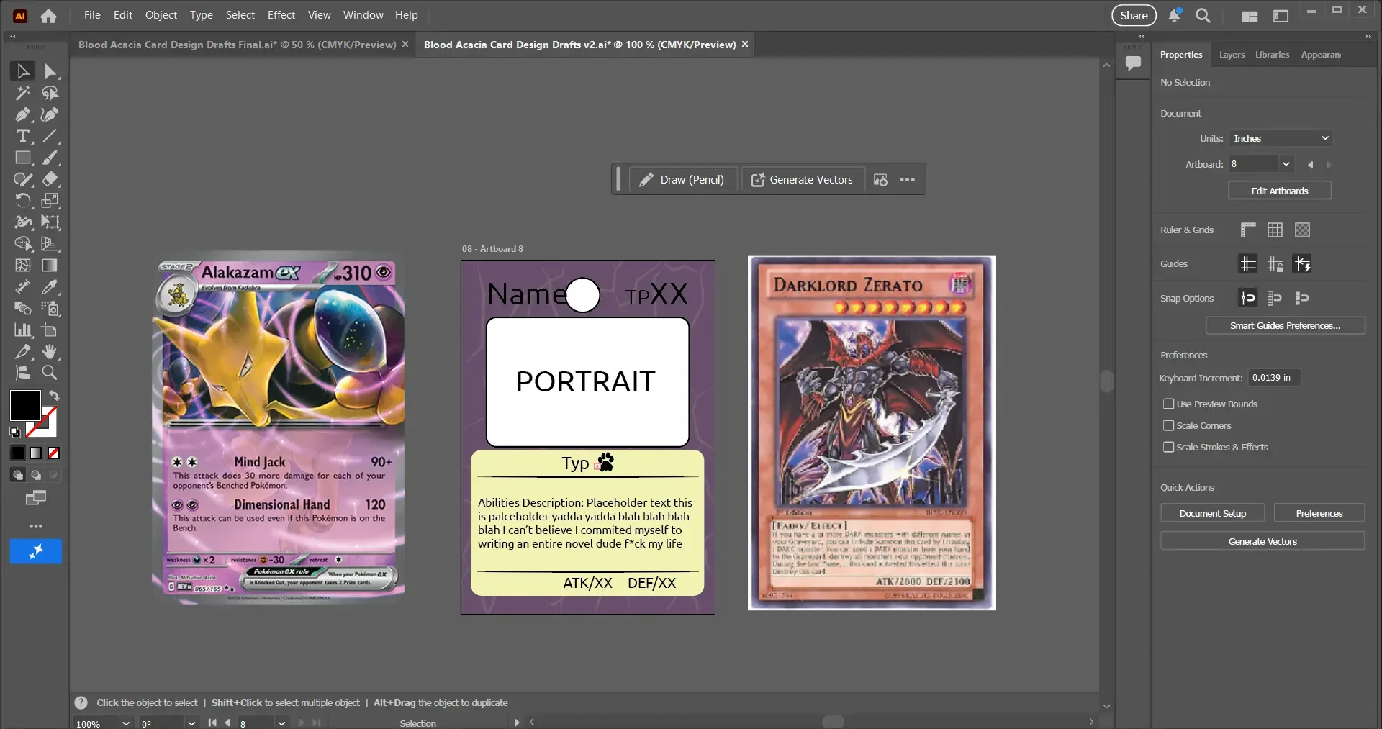Open the Artboard number dropdown

point(1286,164)
